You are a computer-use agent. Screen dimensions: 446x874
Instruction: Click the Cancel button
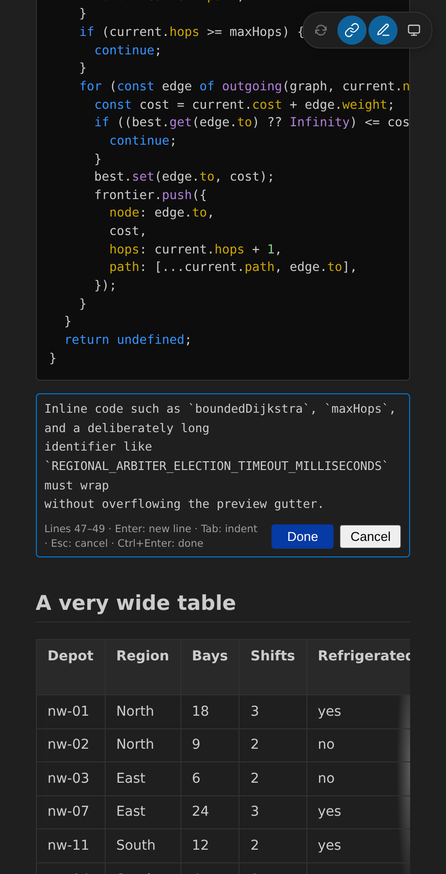pyautogui.click(x=370, y=537)
